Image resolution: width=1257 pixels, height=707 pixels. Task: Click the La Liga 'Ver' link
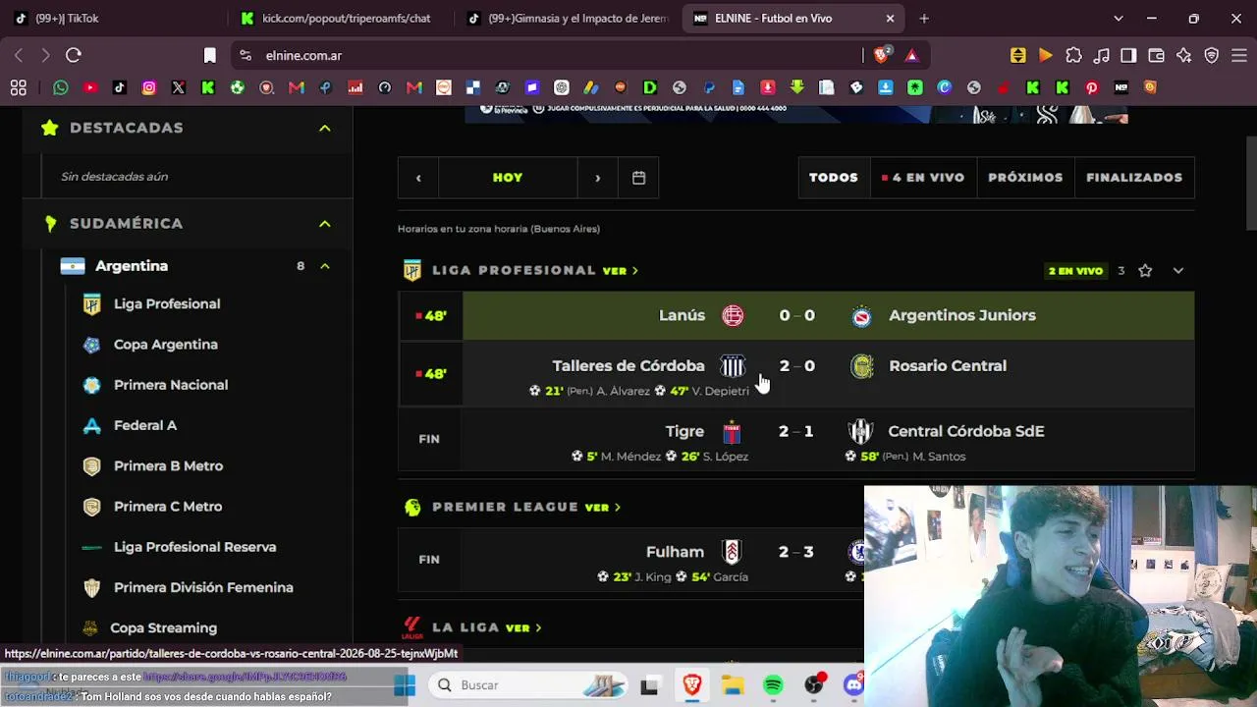(x=523, y=627)
